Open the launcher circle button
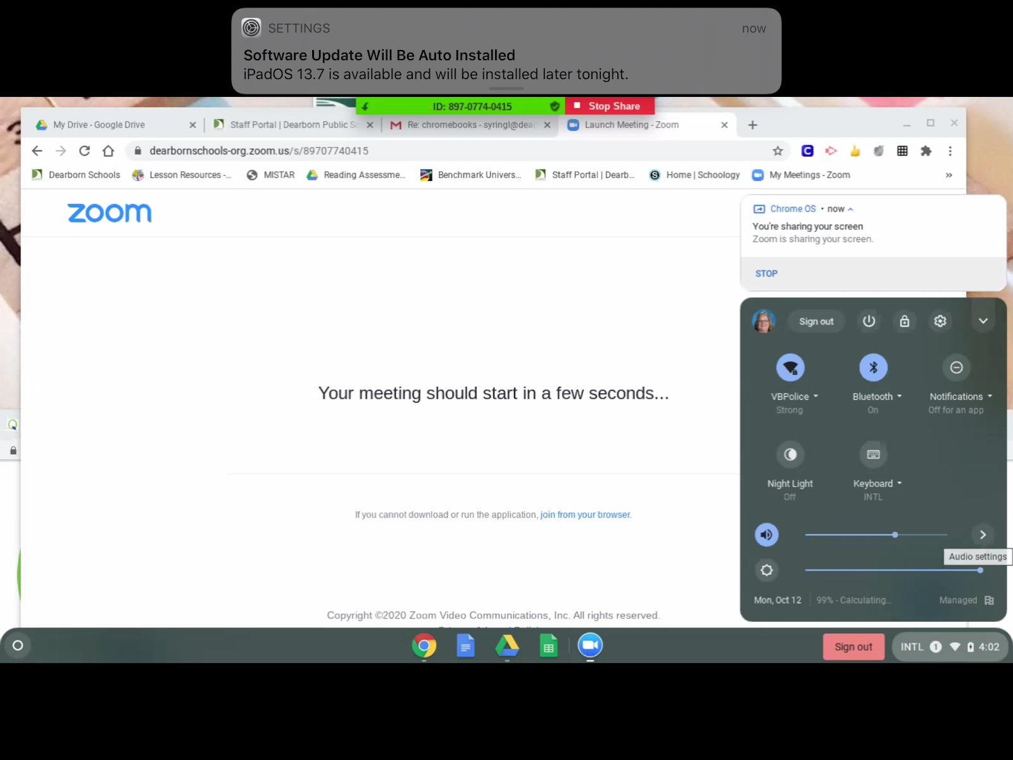The height and width of the screenshot is (760, 1013). 18,645
